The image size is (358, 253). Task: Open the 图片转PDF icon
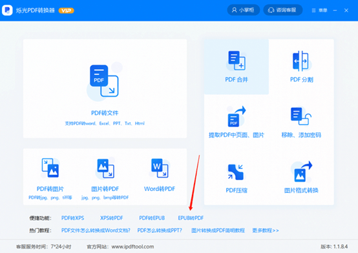tap(105, 168)
